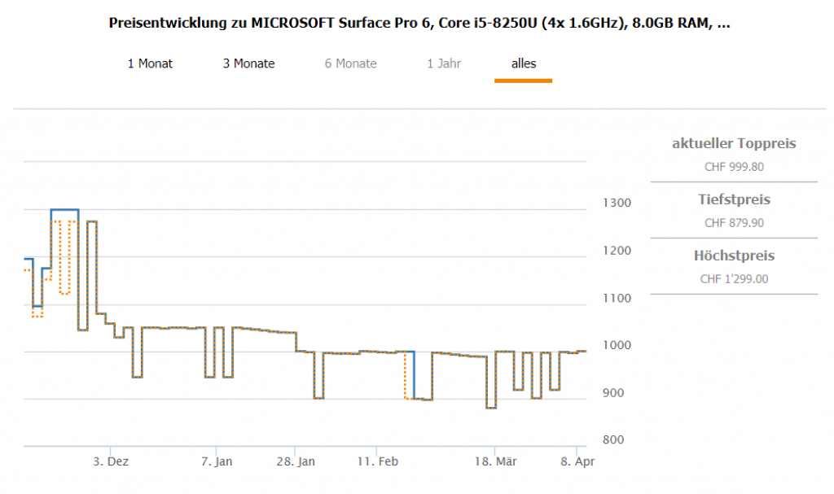Click the 900 y-axis label
This screenshot has width=834, height=494.
(x=613, y=393)
